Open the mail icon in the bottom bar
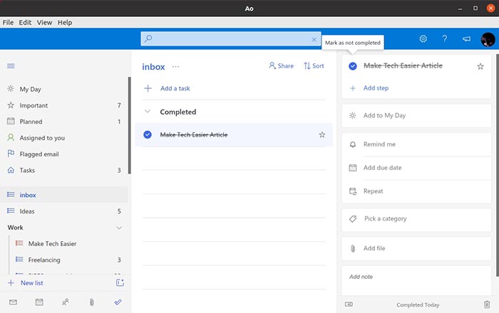499x313 pixels. (13, 302)
